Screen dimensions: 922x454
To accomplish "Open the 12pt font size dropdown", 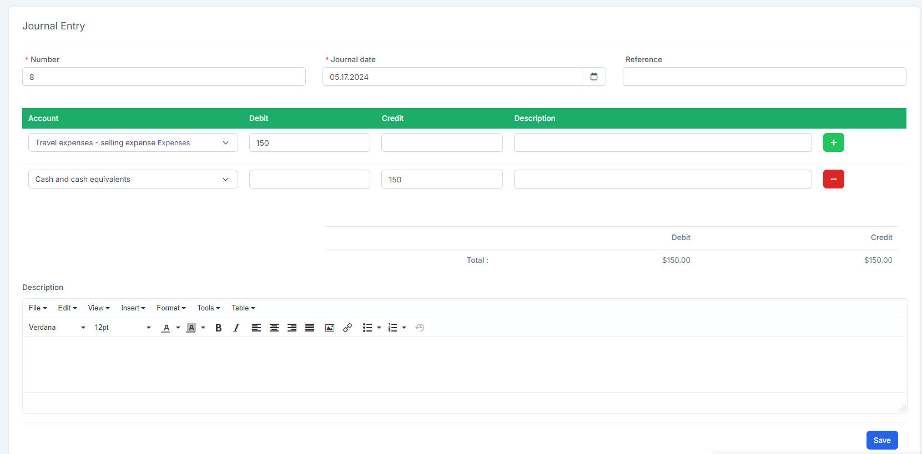I will click(122, 328).
